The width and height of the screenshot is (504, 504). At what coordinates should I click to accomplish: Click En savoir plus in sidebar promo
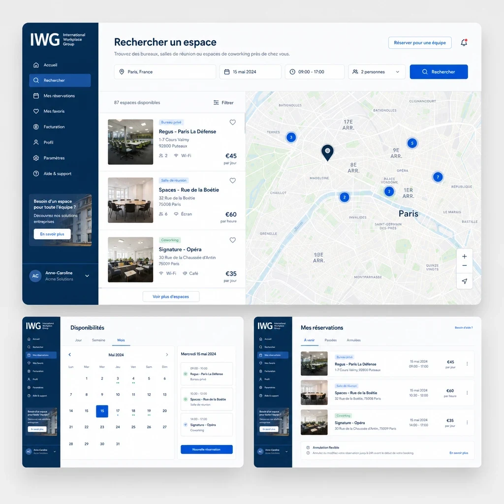[52, 234]
